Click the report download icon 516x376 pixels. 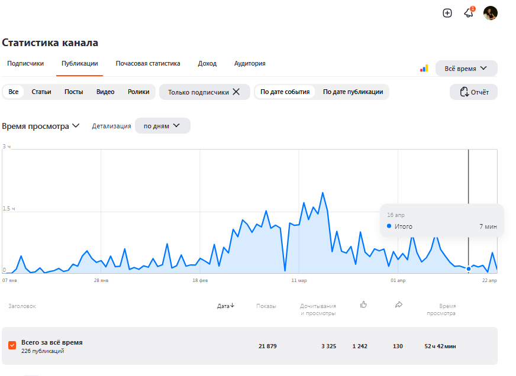[x=464, y=92]
